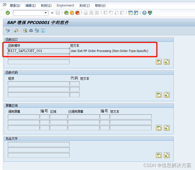Click the blue hat icon

(x=31, y=30)
